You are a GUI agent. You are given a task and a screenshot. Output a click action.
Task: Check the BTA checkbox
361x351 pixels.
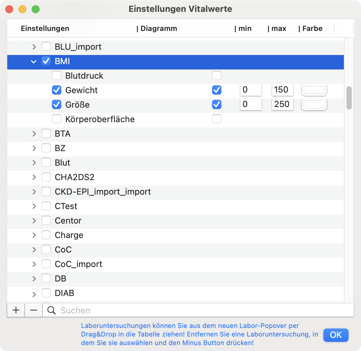[x=46, y=133]
